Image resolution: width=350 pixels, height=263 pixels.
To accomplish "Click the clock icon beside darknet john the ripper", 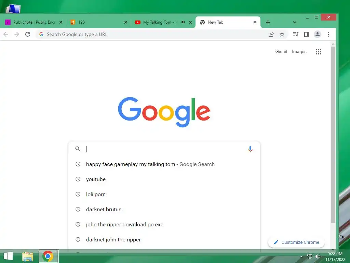I will tap(78, 239).
